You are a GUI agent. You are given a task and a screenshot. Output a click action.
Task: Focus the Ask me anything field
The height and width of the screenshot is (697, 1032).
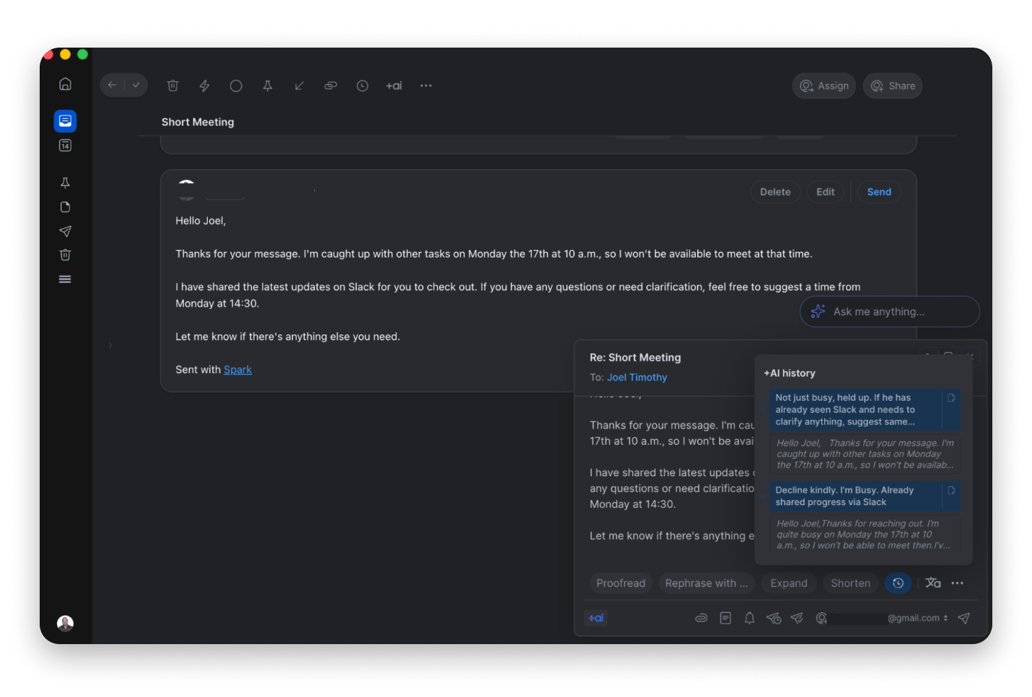[x=890, y=311]
